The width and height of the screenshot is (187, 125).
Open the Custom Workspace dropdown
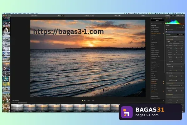(x=175, y=37)
